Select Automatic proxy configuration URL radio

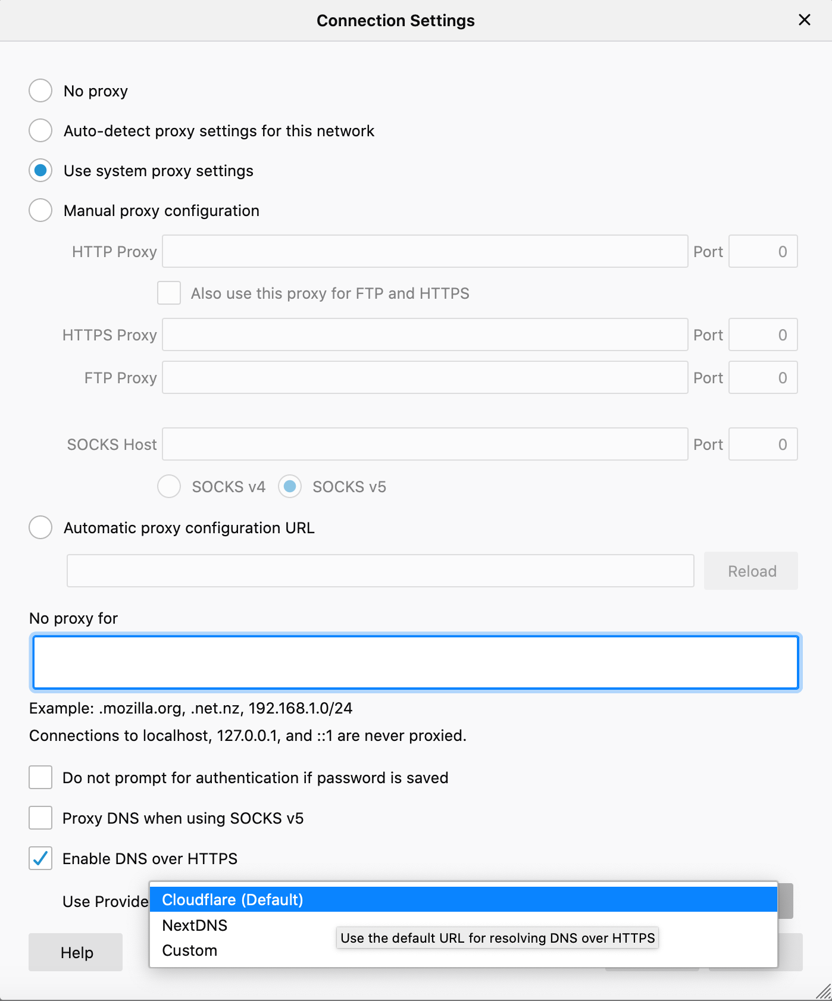tap(40, 528)
